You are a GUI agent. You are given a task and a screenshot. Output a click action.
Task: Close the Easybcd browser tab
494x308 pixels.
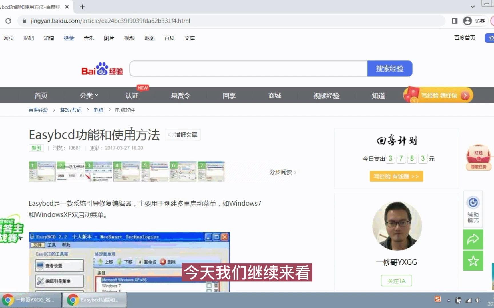pos(67,7)
